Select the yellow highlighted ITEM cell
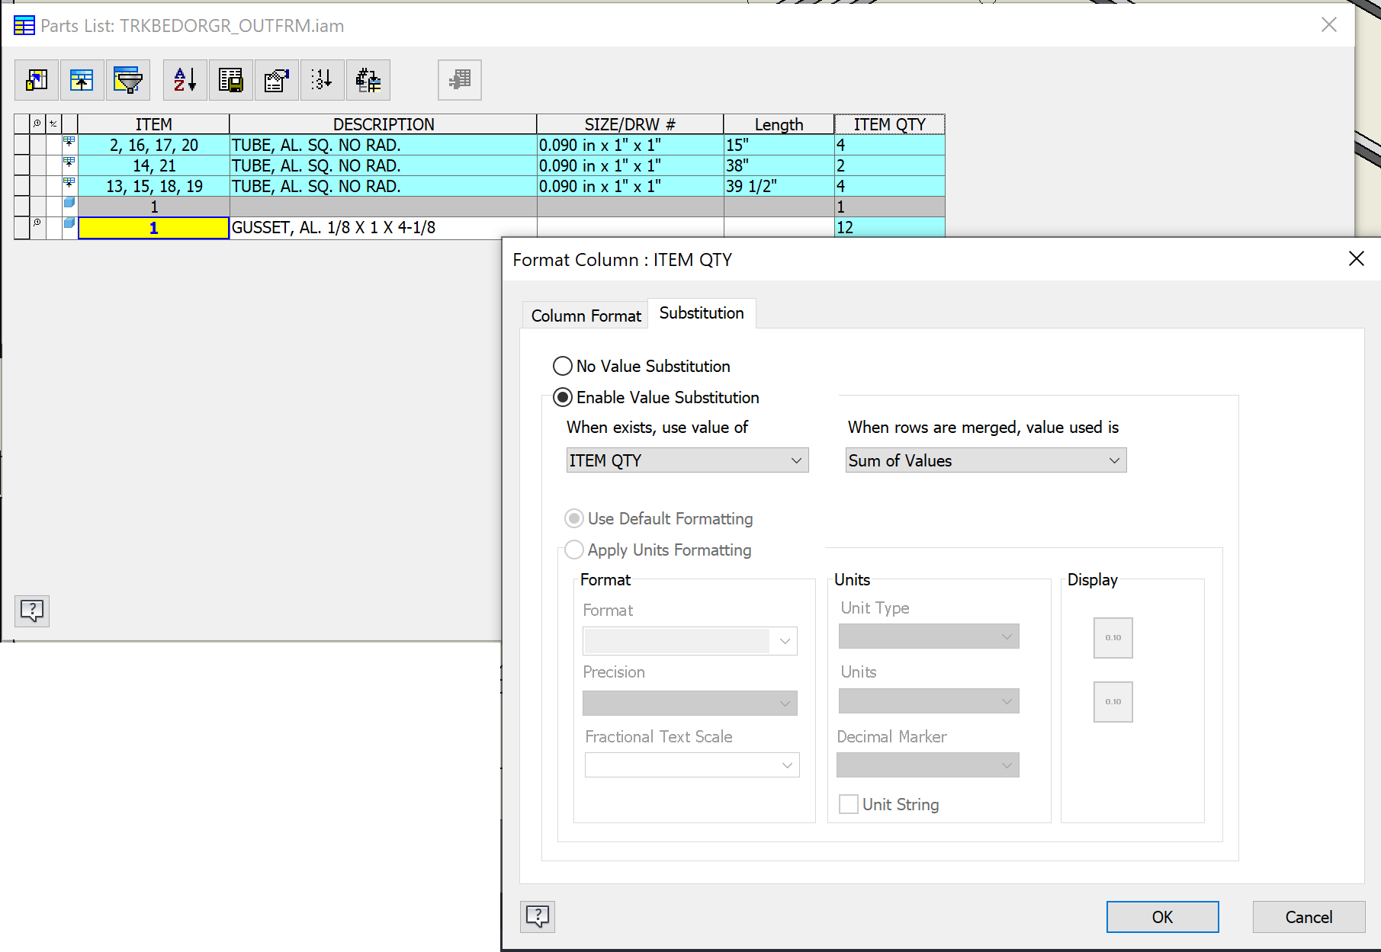This screenshot has height=952, width=1381. [x=153, y=226]
